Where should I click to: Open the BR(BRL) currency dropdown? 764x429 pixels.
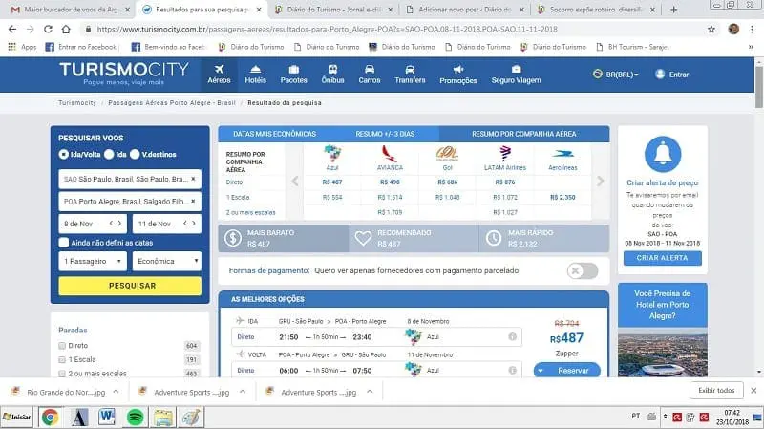point(616,75)
